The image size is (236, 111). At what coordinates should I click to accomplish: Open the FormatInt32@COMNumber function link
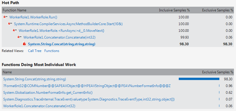click(x=87, y=86)
